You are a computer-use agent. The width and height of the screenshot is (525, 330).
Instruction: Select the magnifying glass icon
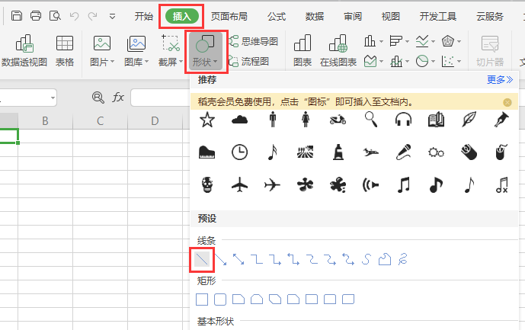pyautogui.click(x=371, y=119)
